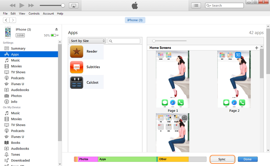Viewport: 270px width, 166px height.
Task: Click the rewind previous track button
Action: point(12,5)
